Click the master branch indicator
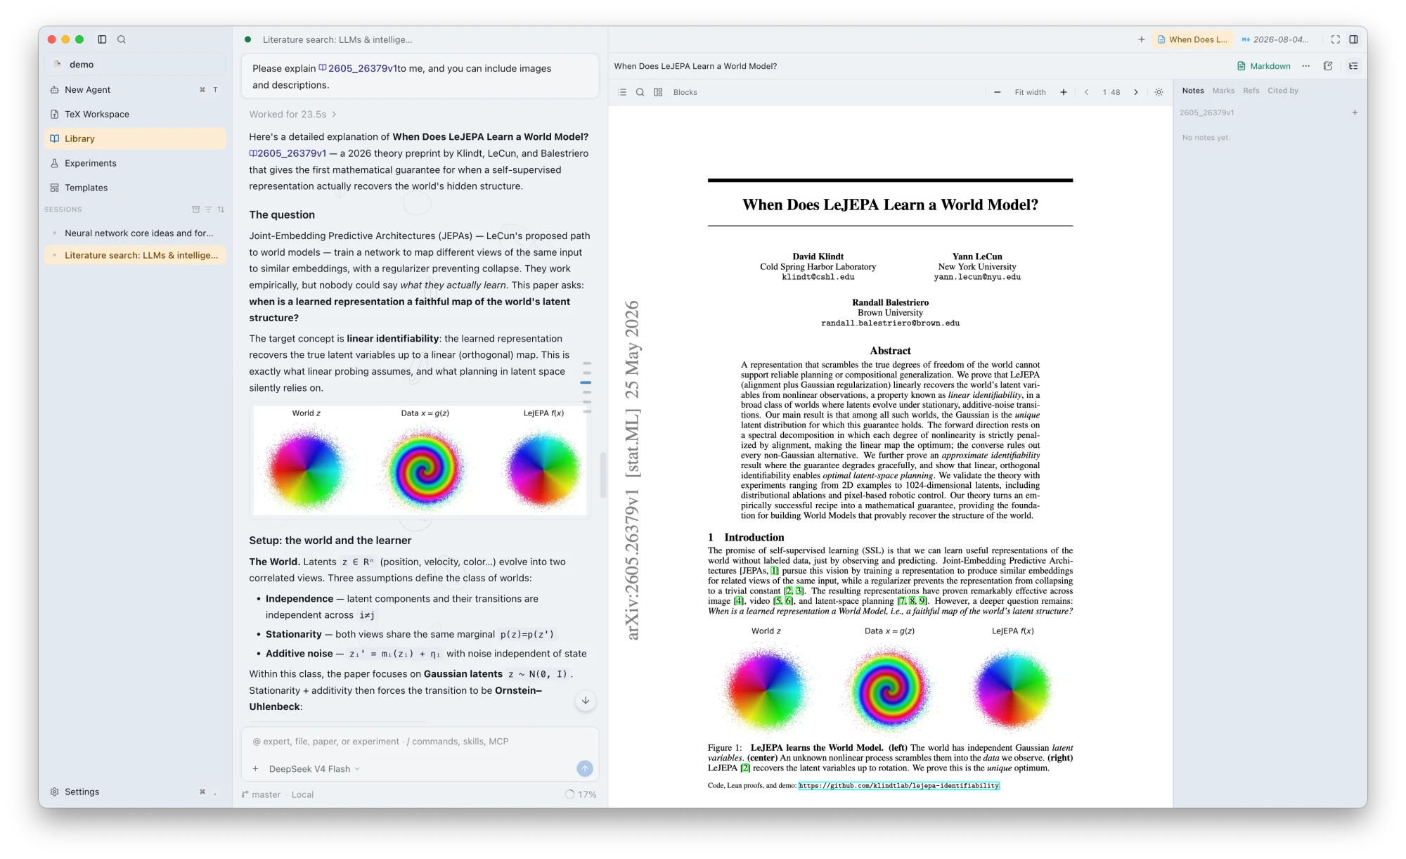 [261, 794]
